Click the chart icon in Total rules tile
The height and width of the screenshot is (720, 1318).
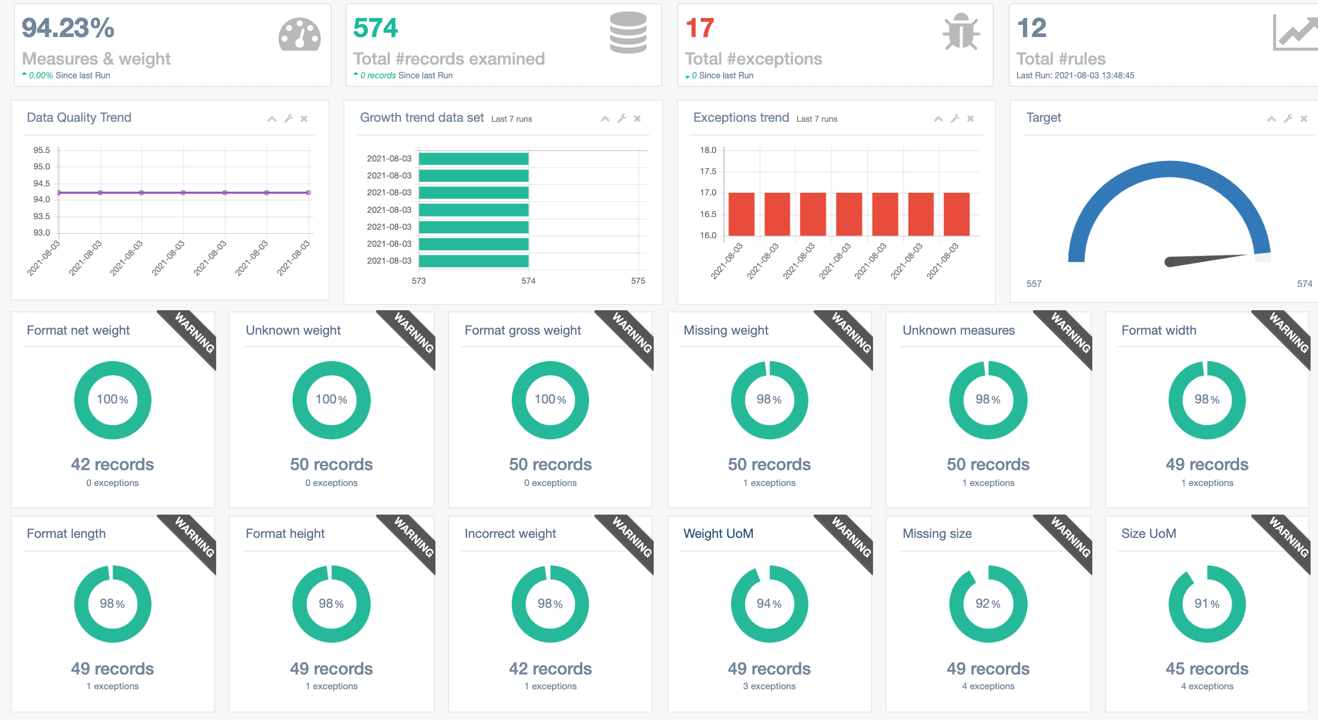1296,33
